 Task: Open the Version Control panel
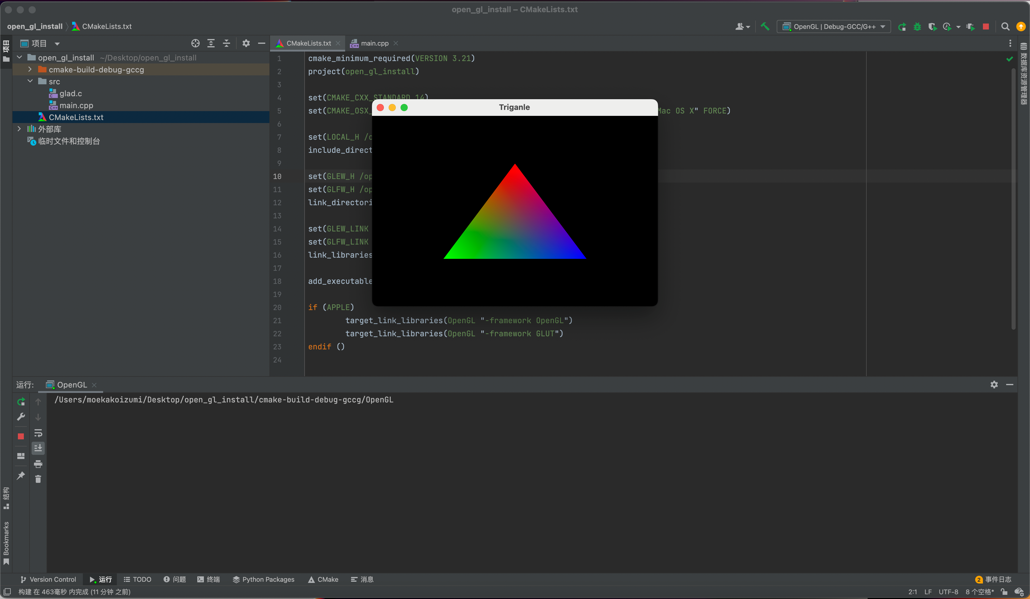48,579
